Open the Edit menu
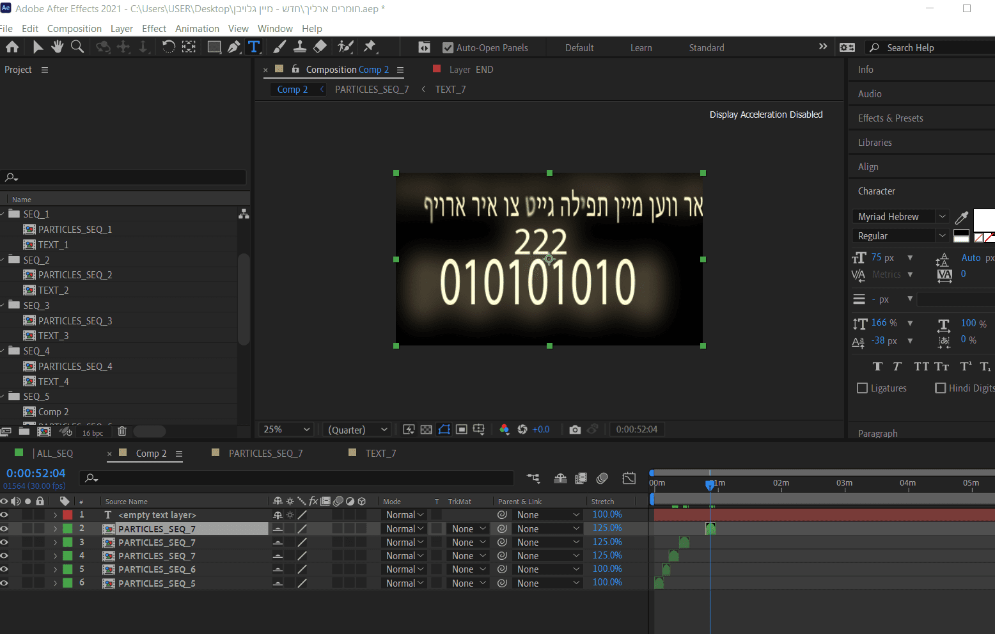Image resolution: width=995 pixels, height=634 pixels. pyautogui.click(x=30, y=29)
